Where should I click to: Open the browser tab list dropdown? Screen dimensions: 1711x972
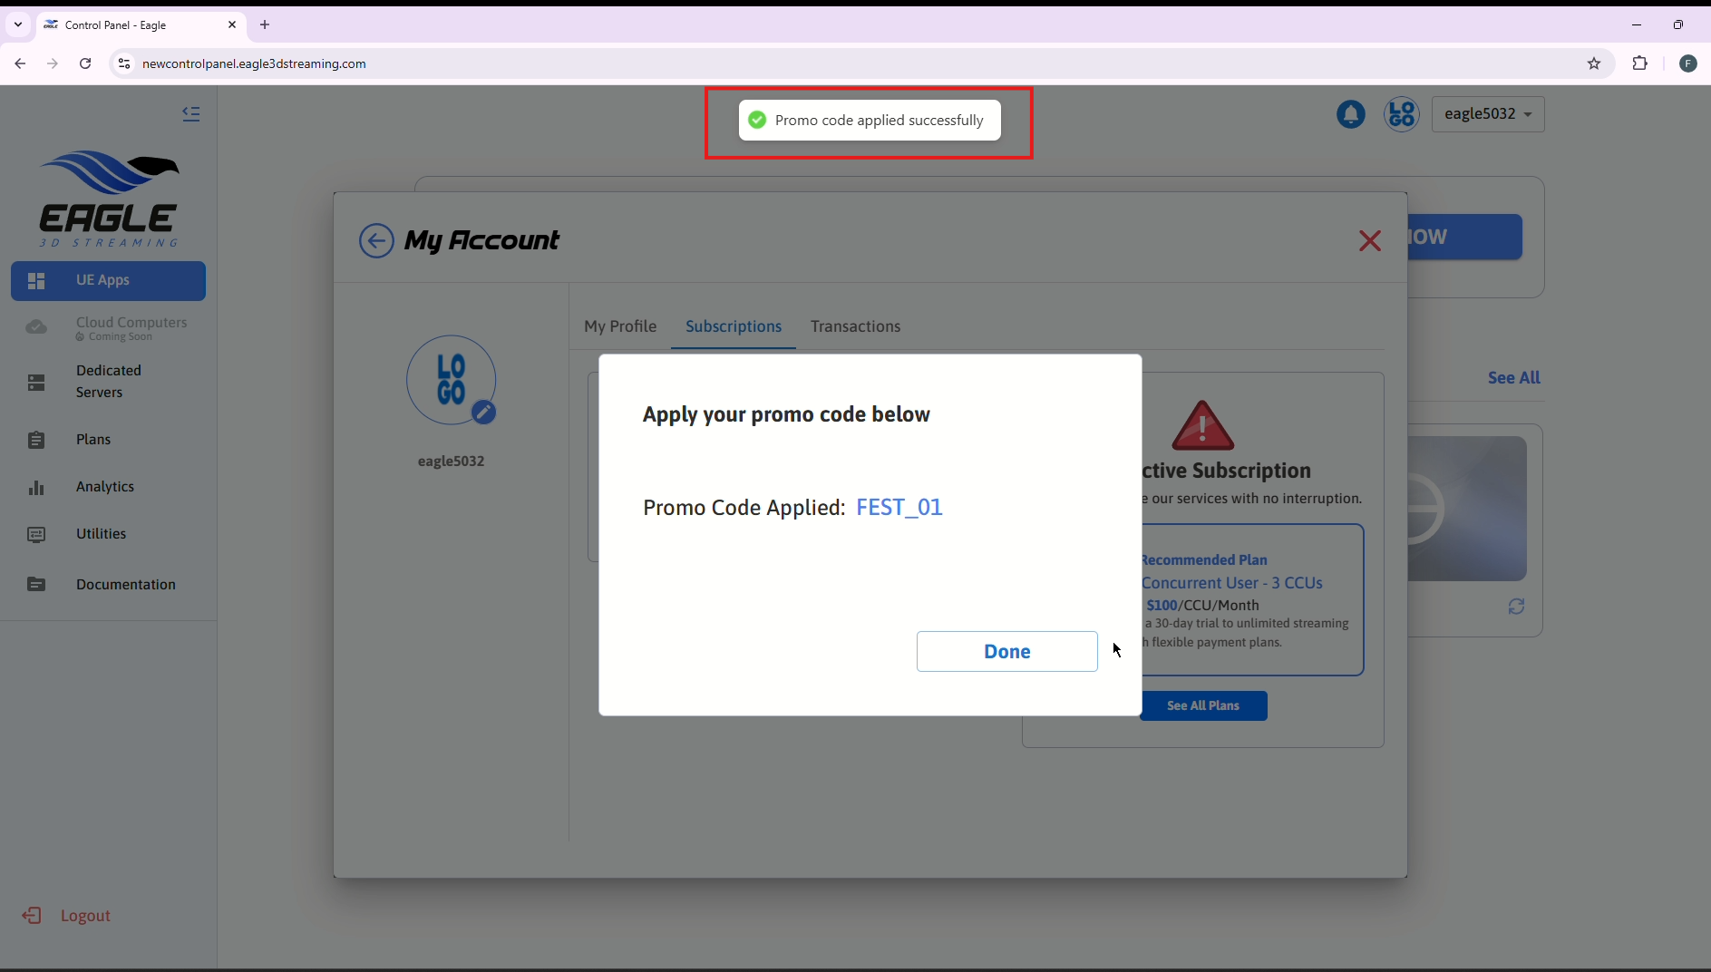(x=18, y=24)
